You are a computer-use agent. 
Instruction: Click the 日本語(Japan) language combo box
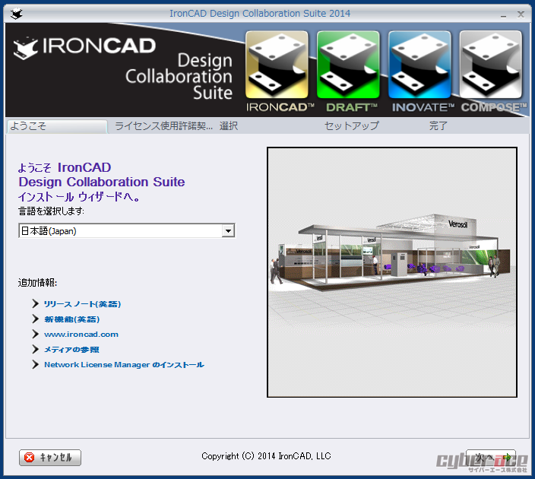(127, 231)
